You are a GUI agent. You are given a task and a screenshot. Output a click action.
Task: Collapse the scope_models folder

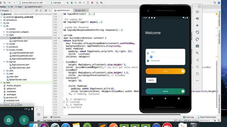pyautogui.click(x=4, y=50)
